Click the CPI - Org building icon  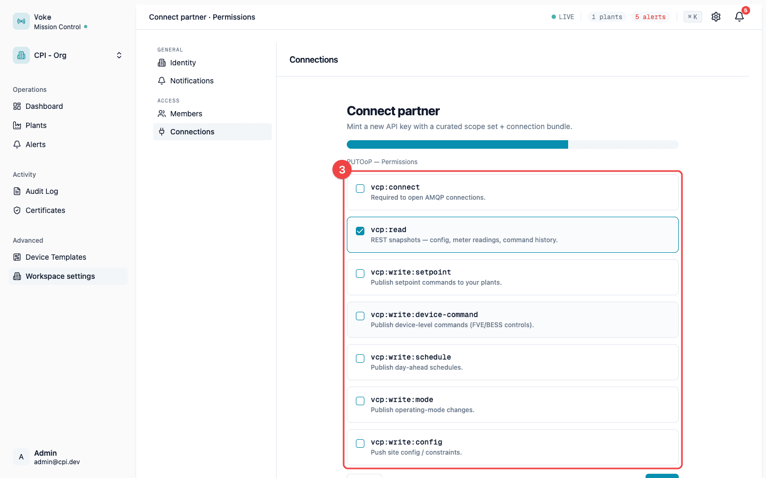click(x=21, y=55)
